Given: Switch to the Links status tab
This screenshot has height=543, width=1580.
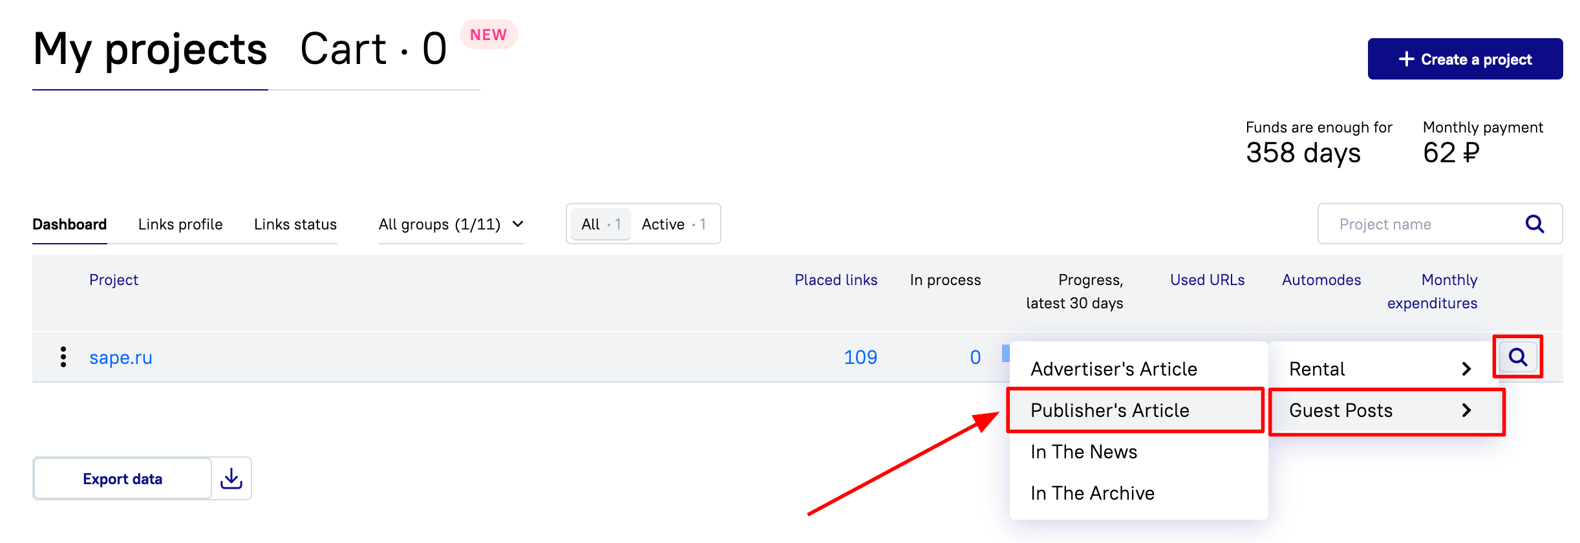Looking at the screenshot, I should click(x=295, y=224).
